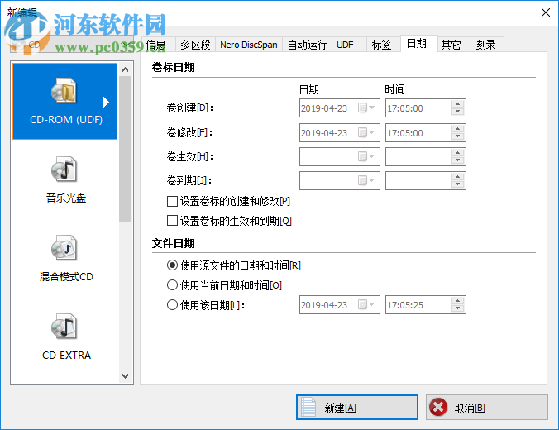The height and width of the screenshot is (430, 559).
Task: Enable 设置卷标的创建和修改 checkbox
Action: (172, 202)
